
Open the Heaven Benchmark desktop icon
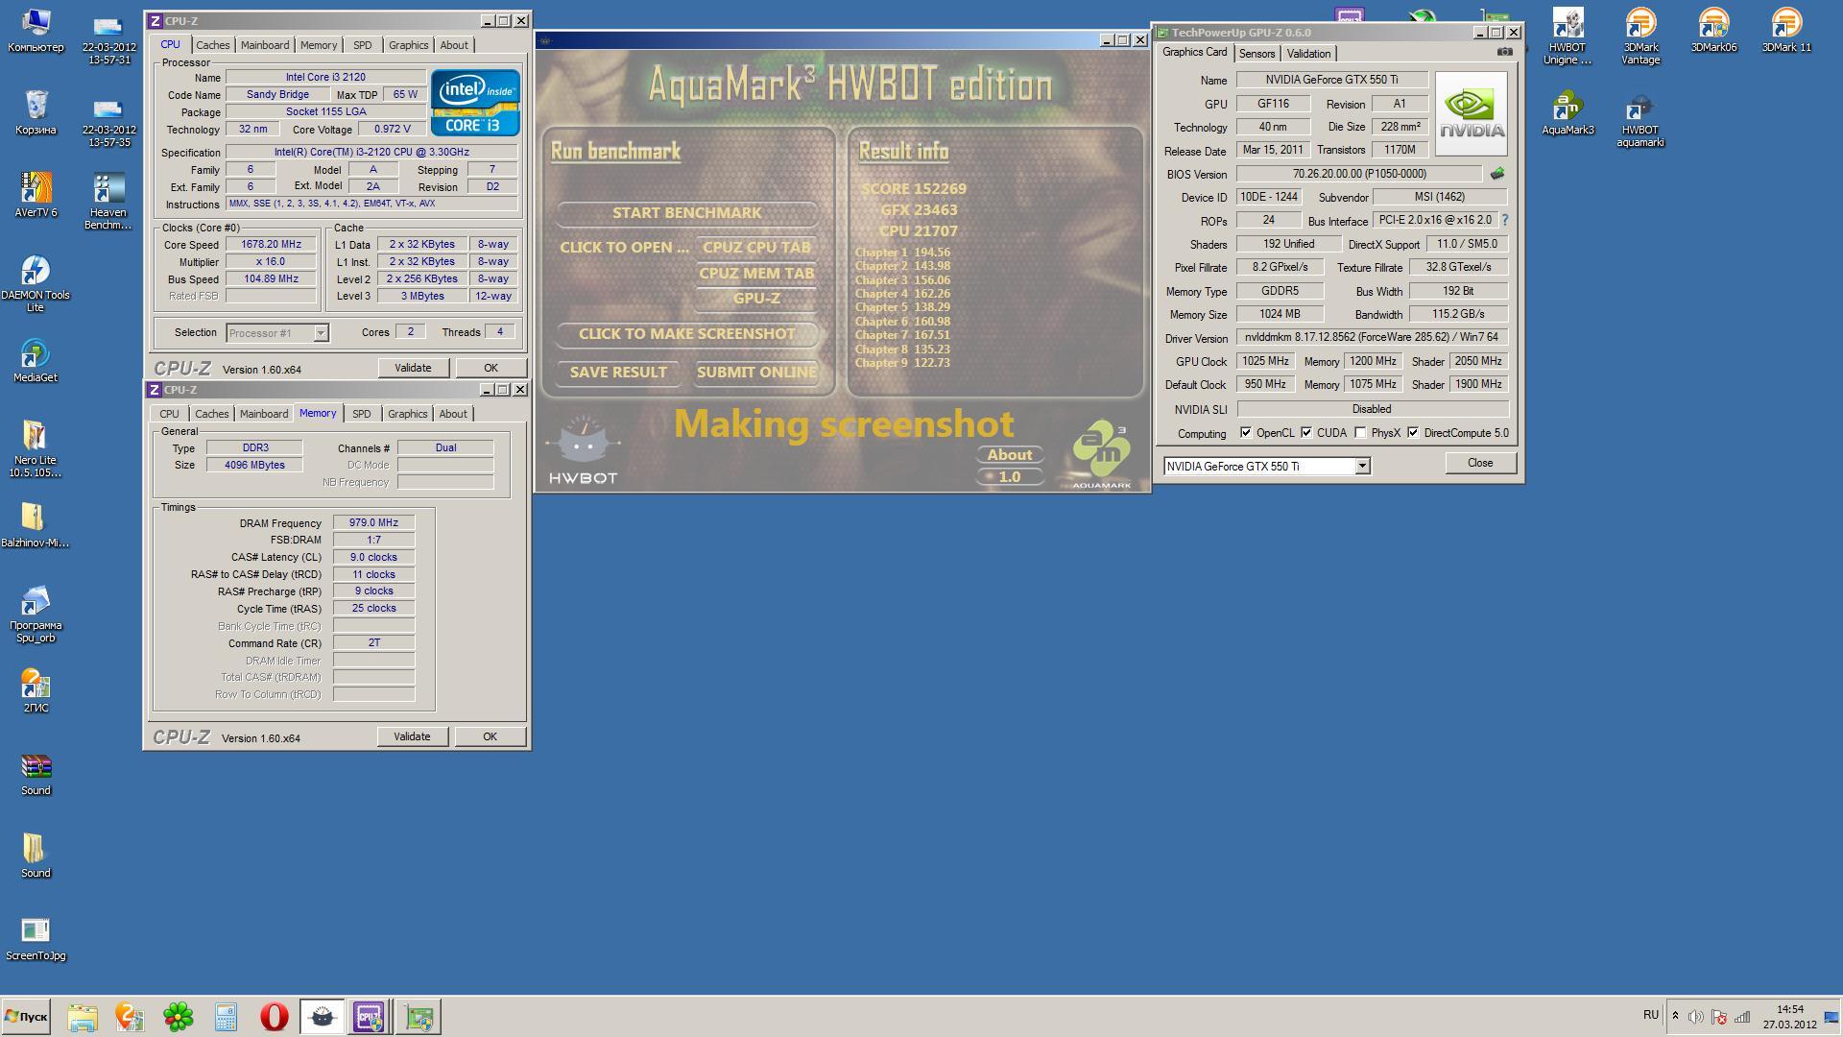pos(108,202)
